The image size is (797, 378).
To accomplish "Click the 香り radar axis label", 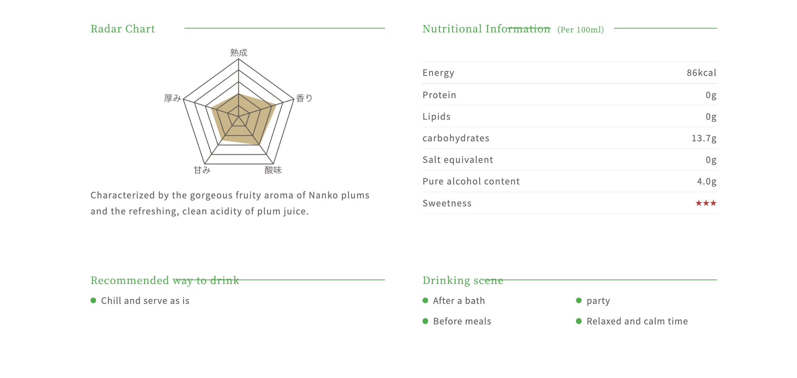I will [x=304, y=98].
